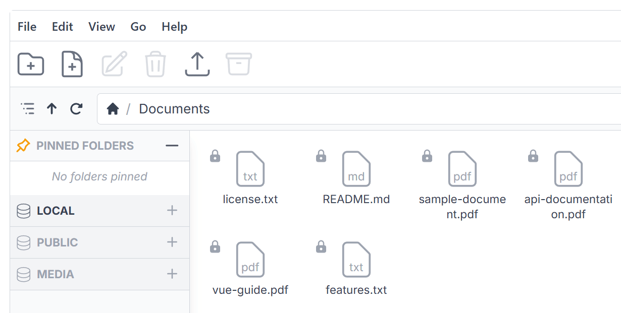The image size is (621, 313).
Task: Navigate up a directory with the arrow icon
Action: click(x=51, y=108)
